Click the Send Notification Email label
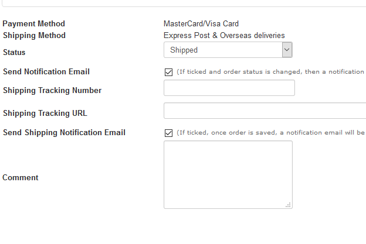The height and width of the screenshot is (244, 366). pos(46,72)
